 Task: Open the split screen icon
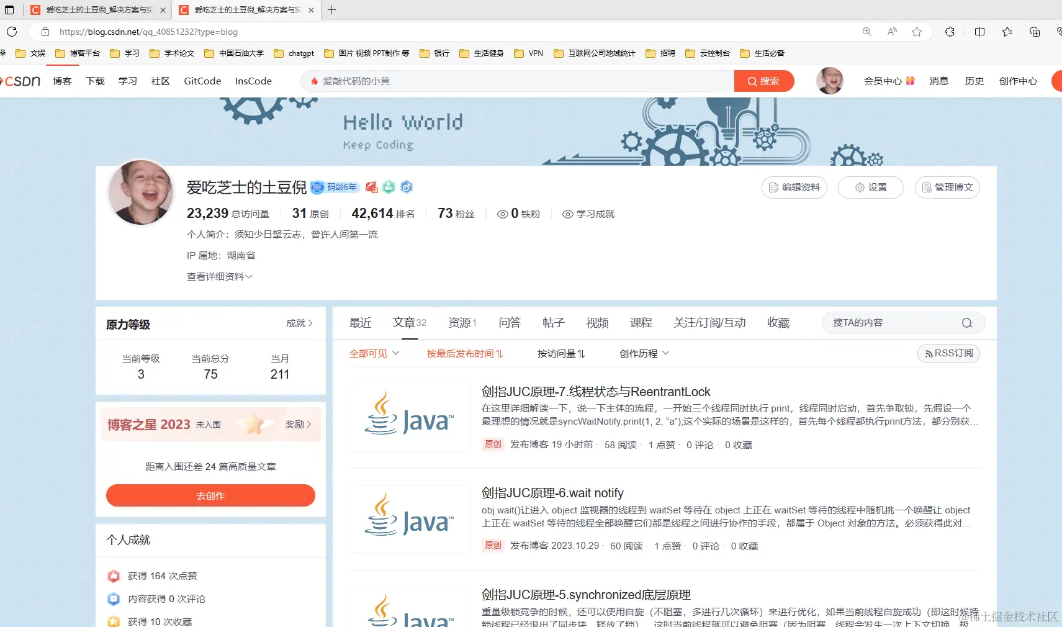click(x=980, y=32)
